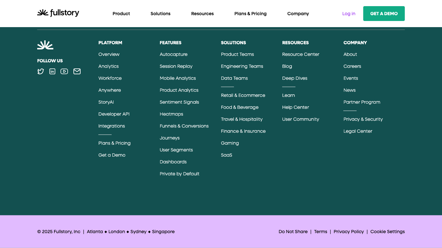Open the Blog link
The height and width of the screenshot is (248, 442).
(287, 66)
